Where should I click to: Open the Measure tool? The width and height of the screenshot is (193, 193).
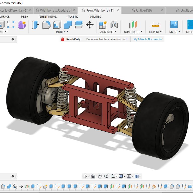[x=156, y=25]
